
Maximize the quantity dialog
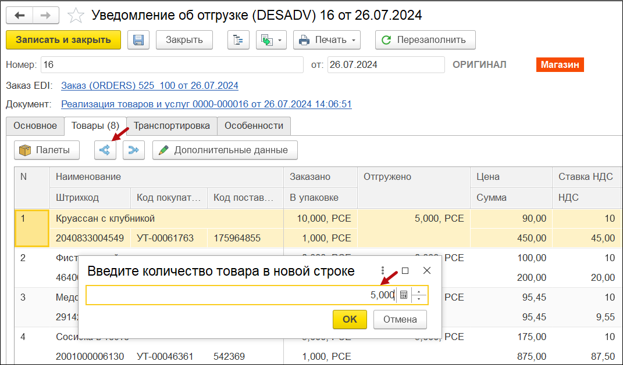coord(405,270)
